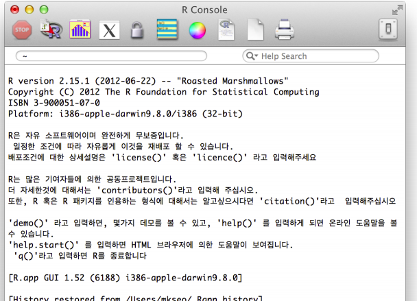Screen dimensions: 417x301
Task: Open new Quartz graphics window (bar chart icon)
Action: [80, 29]
